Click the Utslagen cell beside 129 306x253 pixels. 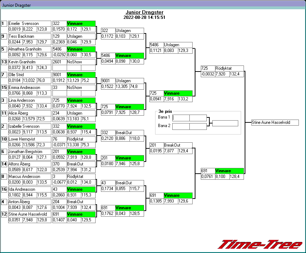coord(81,36)
